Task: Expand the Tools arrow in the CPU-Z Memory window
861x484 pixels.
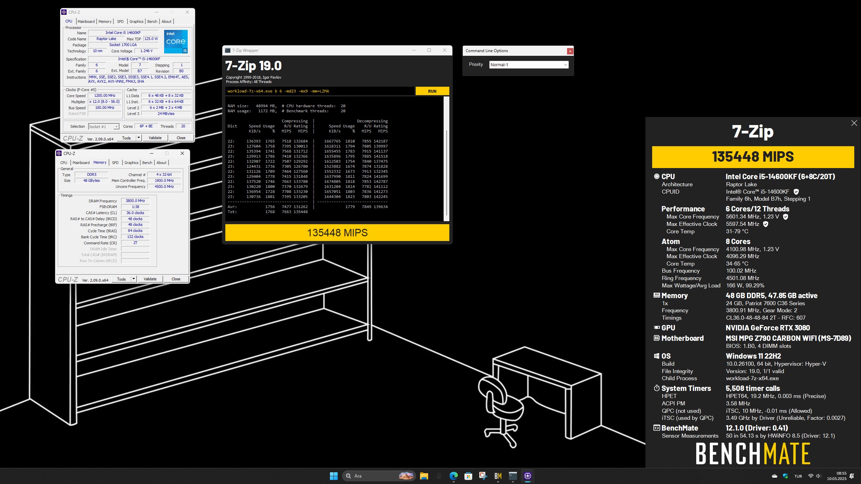Action: 133,279
